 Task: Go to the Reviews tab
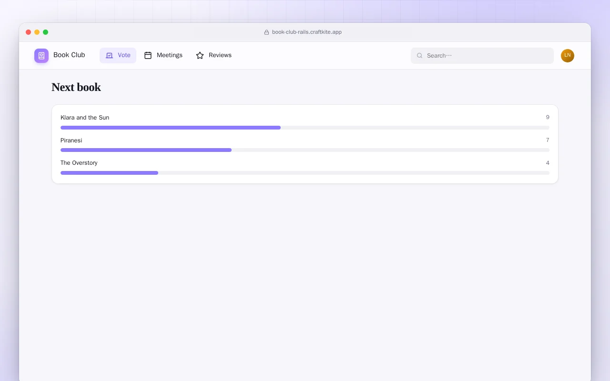213,55
